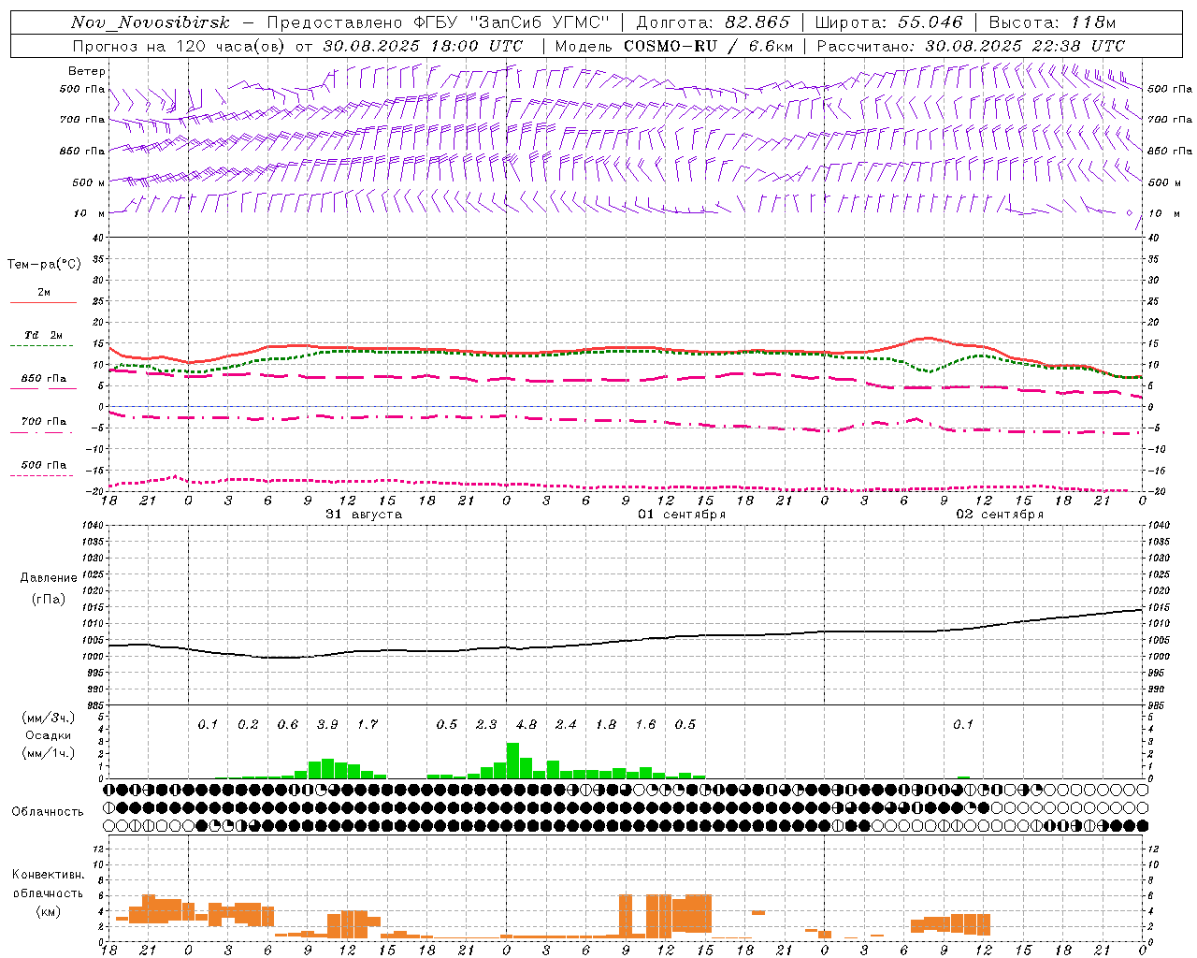The image size is (1197, 958).
Task: Click the '2м' temperature legend entry
Action: click(44, 292)
